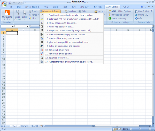Open the Sheet3 worksheet tab
The image size is (155, 131).
pos(34,126)
